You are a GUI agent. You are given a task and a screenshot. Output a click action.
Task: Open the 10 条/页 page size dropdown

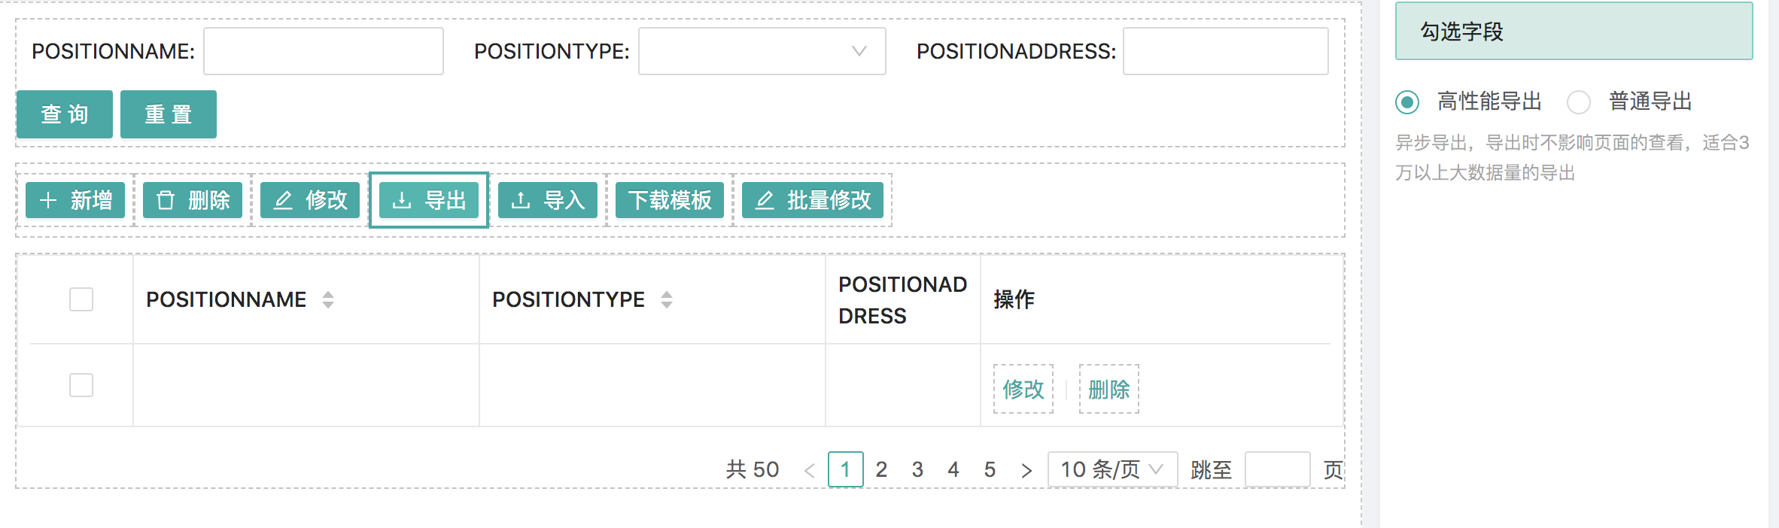pyautogui.click(x=1112, y=469)
